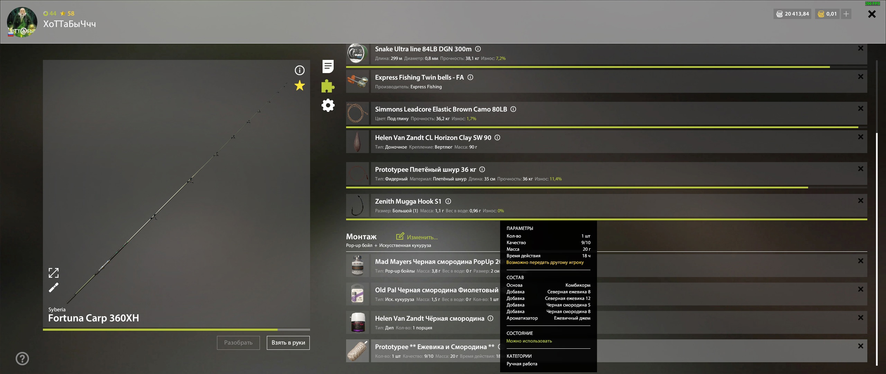Select Twin bells thumbnail image

(358, 81)
